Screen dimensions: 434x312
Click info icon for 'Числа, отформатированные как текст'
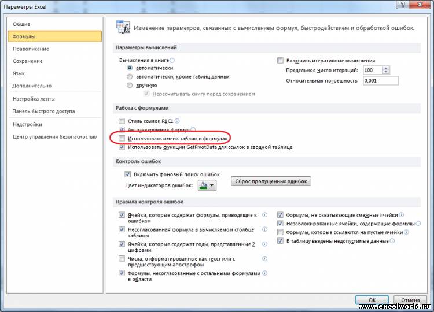coord(264,259)
